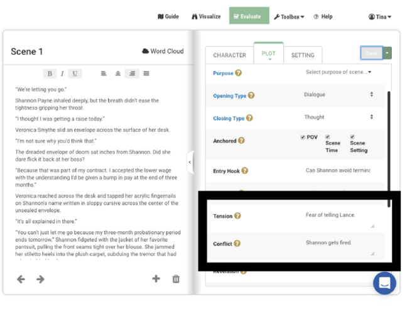
Task: Go to the previous scene arrow
Action: pos(21,279)
